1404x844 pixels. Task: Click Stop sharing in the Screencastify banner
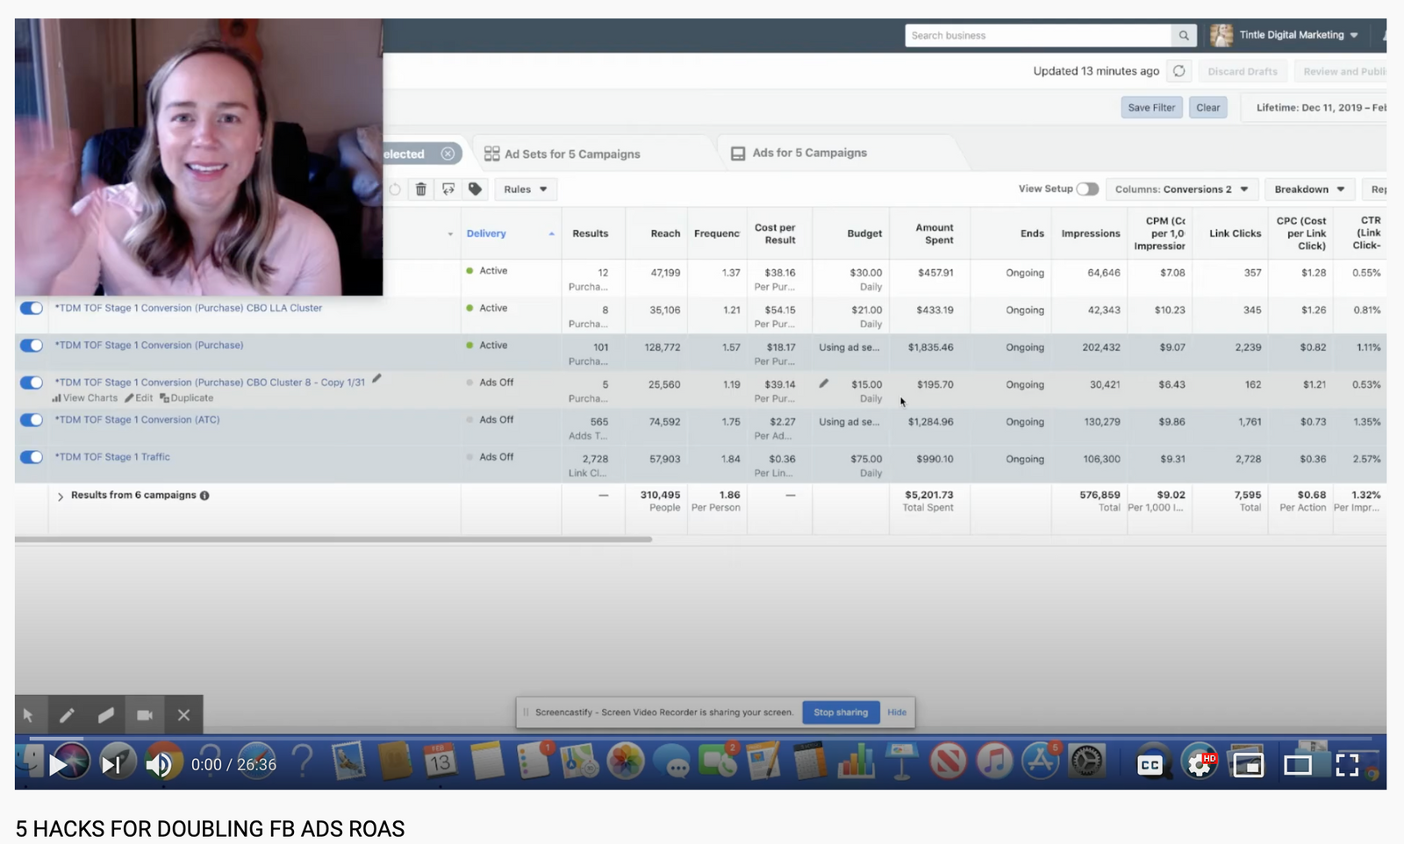840,712
